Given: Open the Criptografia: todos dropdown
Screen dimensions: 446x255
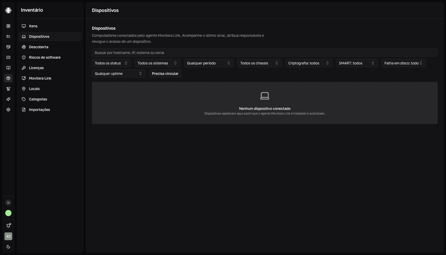Looking at the screenshot, I should (309, 63).
